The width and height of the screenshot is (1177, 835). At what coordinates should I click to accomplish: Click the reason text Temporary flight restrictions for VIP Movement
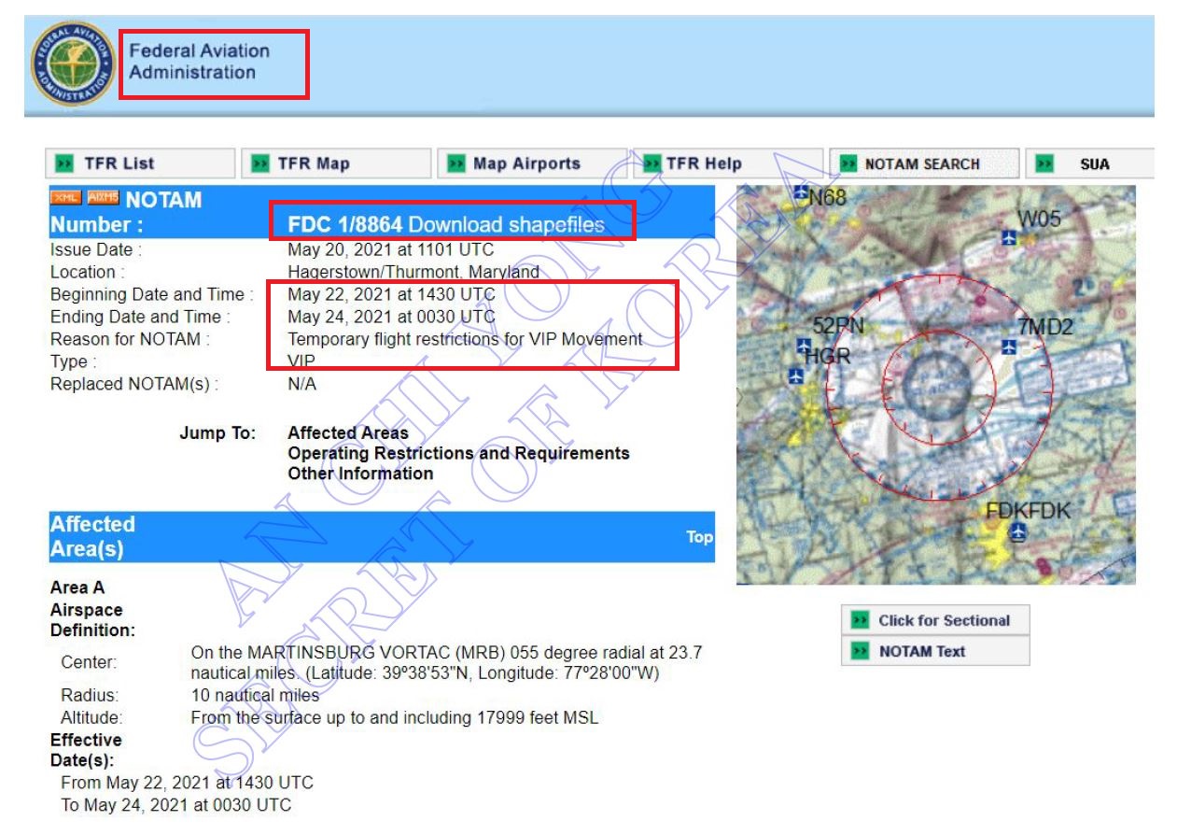point(465,339)
